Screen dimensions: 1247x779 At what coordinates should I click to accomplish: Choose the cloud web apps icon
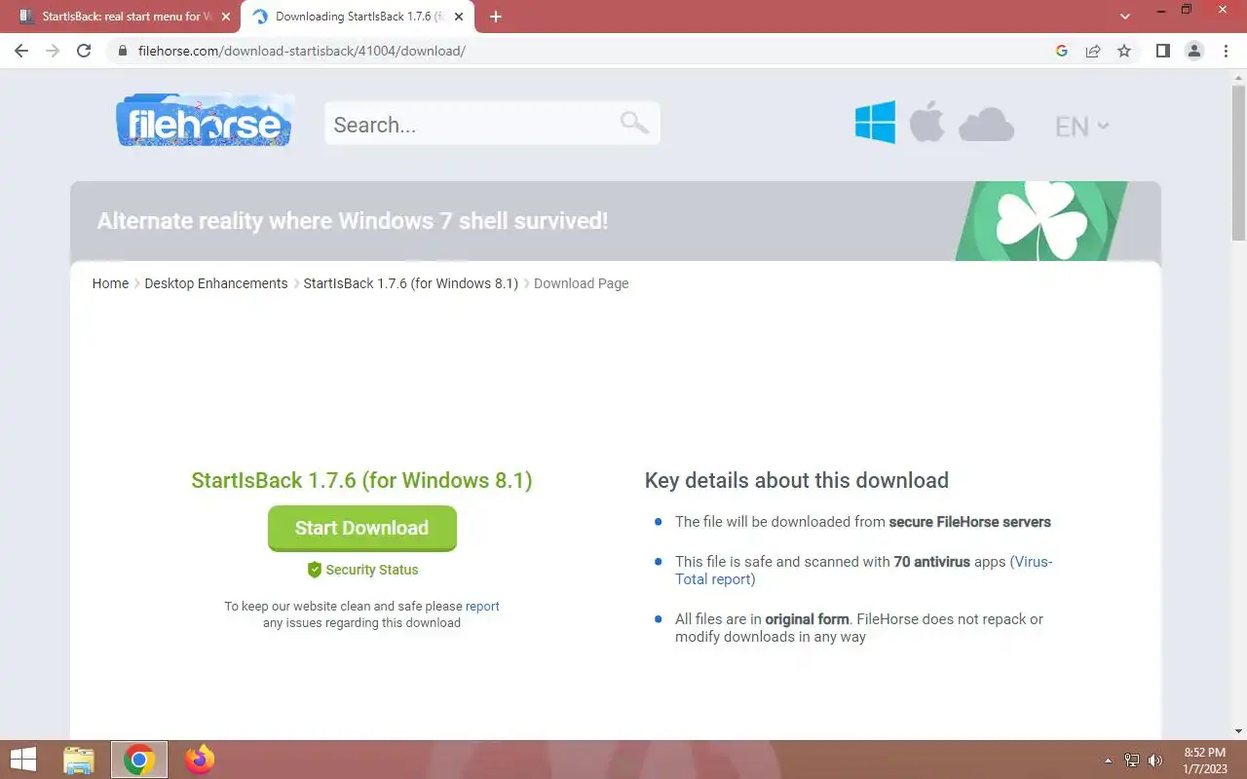click(986, 125)
